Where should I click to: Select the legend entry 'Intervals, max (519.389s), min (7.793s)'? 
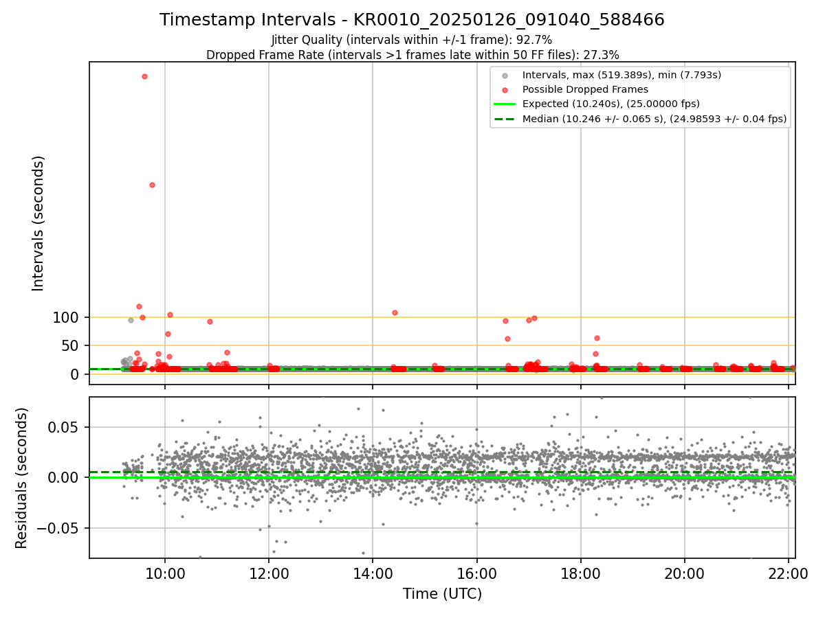click(x=621, y=75)
